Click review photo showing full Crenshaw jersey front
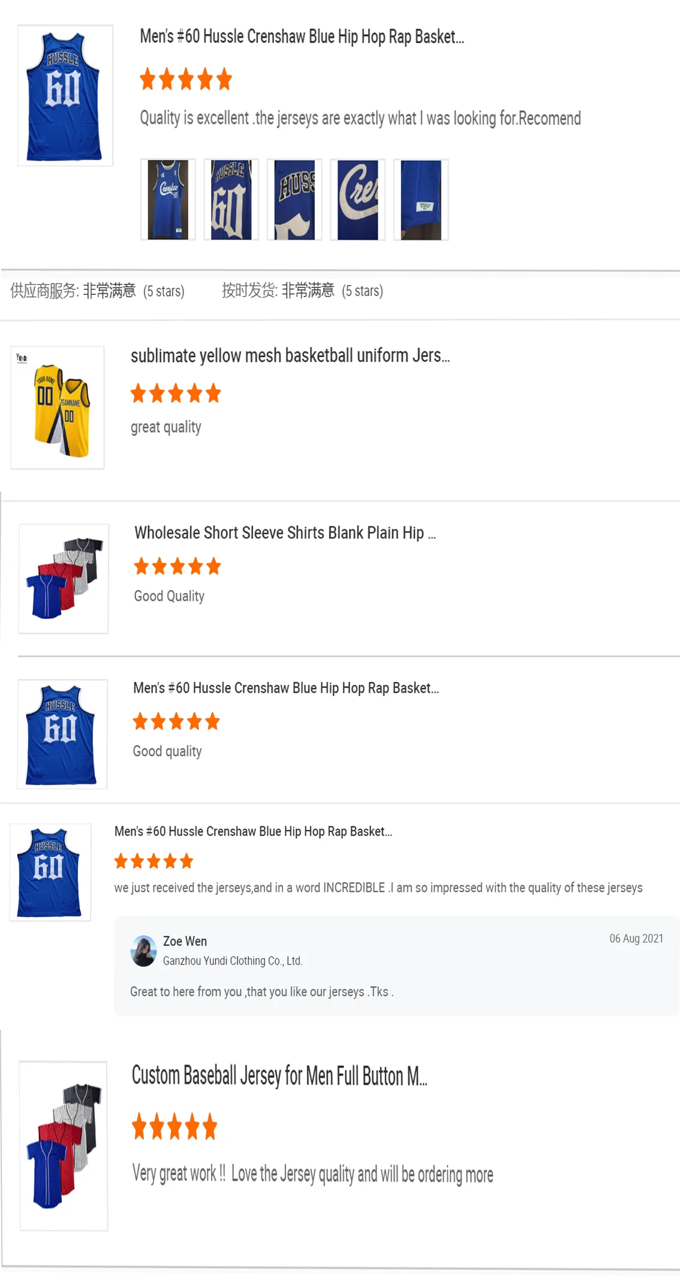 (x=168, y=200)
